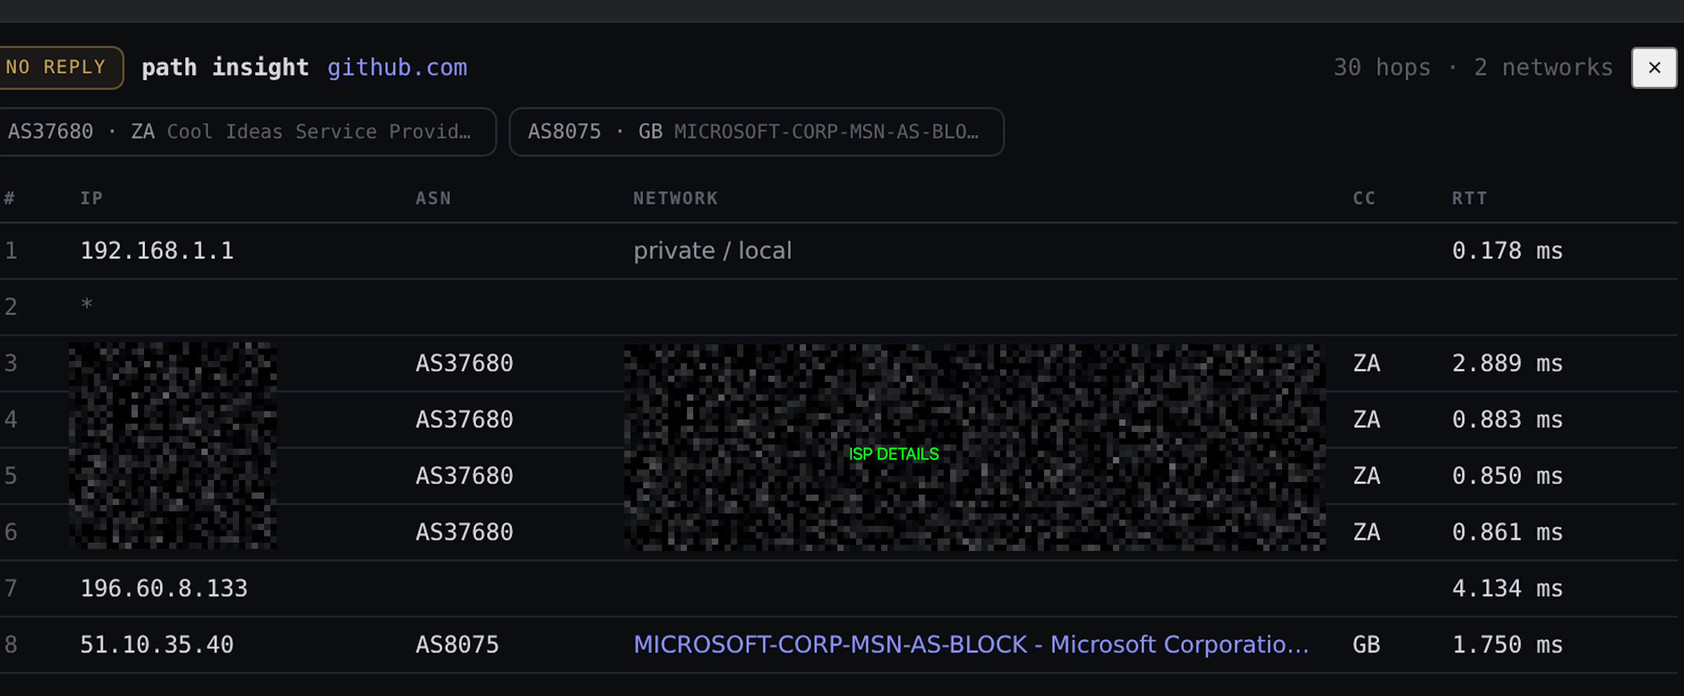Click the AS37680 cell in the 2.889 ms row
This screenshot has width=1684, height=696.
pos(464,363)
